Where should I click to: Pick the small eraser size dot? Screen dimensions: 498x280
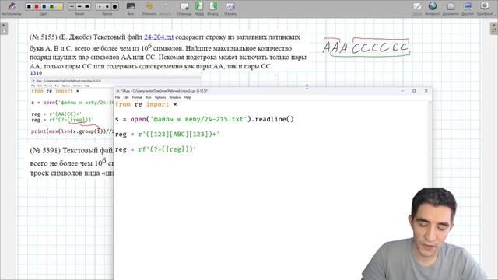(100, 6)
